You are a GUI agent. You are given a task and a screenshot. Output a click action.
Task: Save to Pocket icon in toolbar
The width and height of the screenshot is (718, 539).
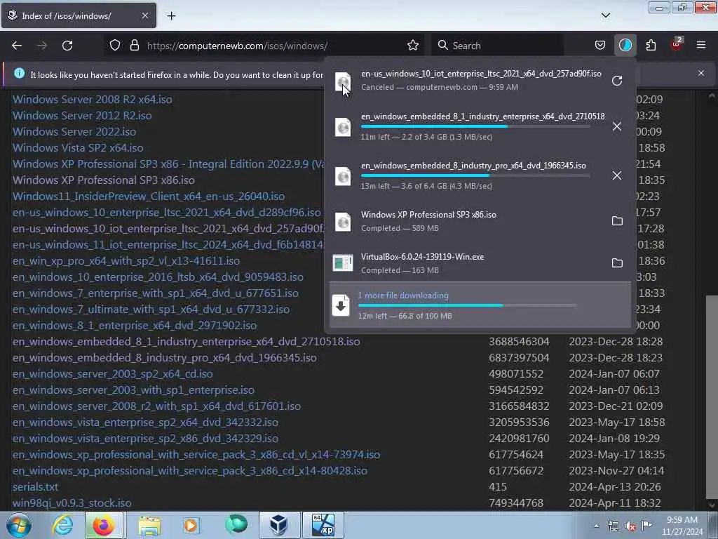pos(600,46)
